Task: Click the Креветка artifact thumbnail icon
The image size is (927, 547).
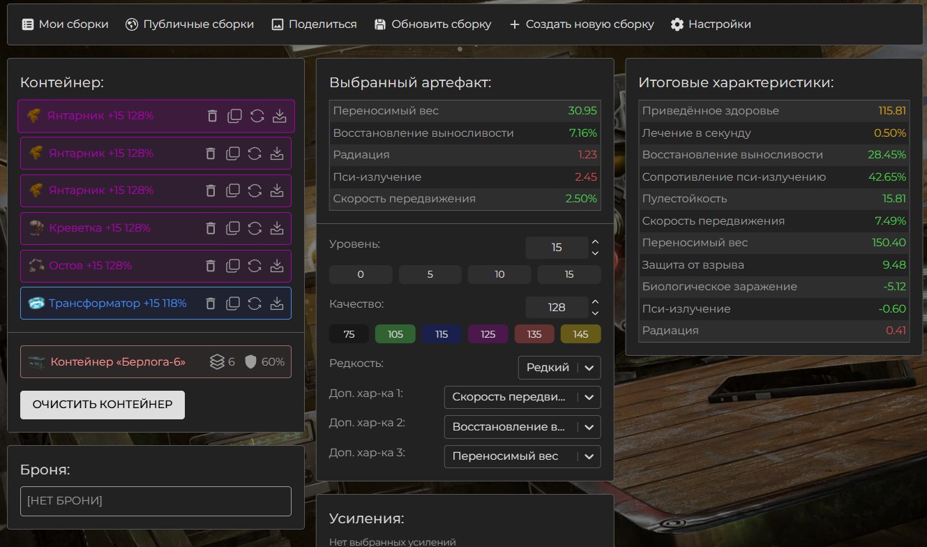Action: point(36,227)
